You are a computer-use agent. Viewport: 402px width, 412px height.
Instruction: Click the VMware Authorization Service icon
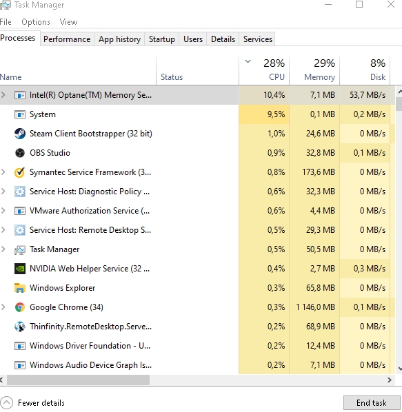click(20, 211)
